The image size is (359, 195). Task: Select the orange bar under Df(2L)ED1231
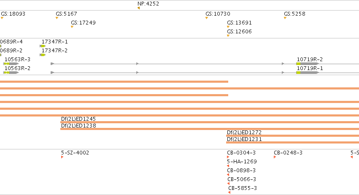(292, 143)
